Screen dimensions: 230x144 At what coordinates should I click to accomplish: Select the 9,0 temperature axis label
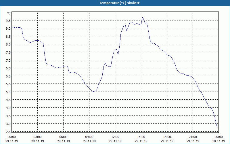8,29
